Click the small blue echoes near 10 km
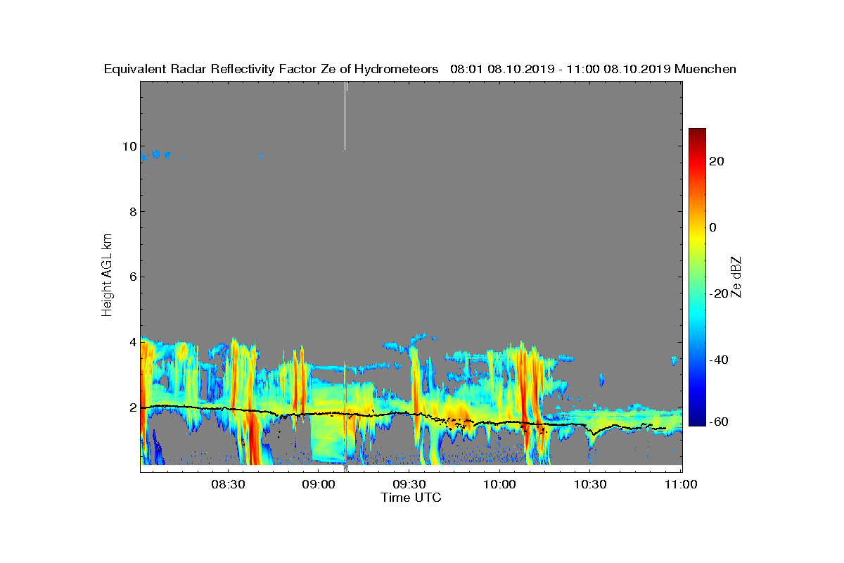The height and width of the screenshot is (563, 844). click(x=157, y=155)
